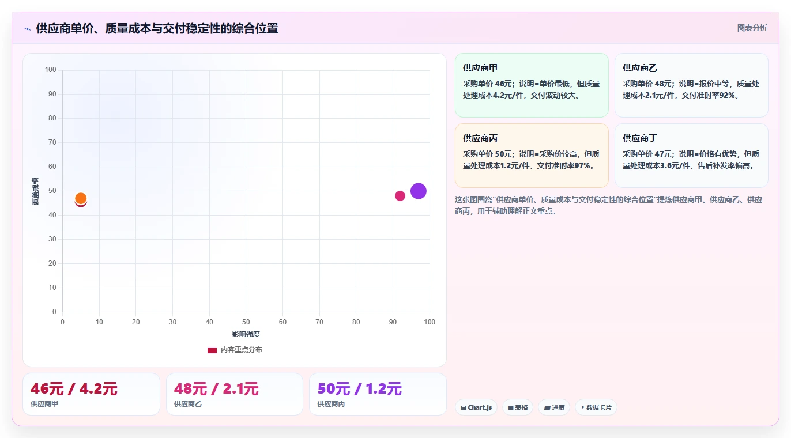Click the 表格 tag chip
Image resolution: width=791 pixels, height=438 pixels.
pyautogui.click(x=518, y=407)
